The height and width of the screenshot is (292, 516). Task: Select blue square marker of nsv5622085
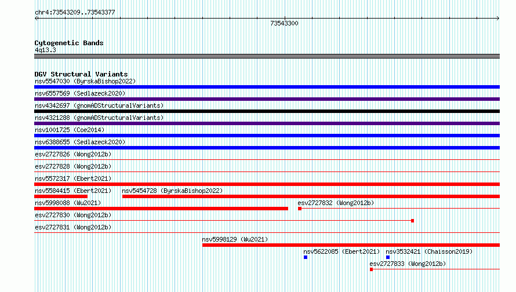point(306,257)
